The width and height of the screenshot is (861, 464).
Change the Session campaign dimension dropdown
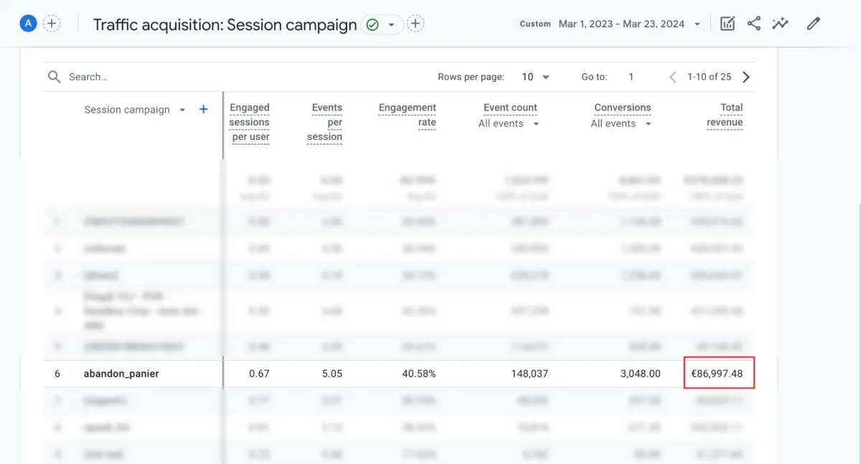tap(182, 110)
